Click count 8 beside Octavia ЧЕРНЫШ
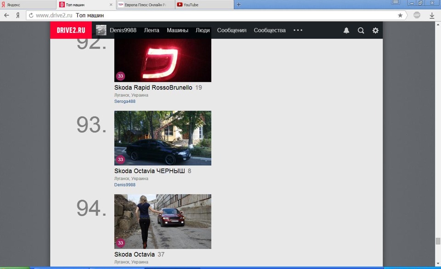The height and width of the screenshot is (269, 441). coord(189,171)
